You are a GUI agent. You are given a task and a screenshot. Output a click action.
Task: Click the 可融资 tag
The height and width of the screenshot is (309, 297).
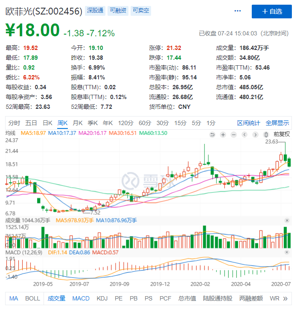click(118, 10)
